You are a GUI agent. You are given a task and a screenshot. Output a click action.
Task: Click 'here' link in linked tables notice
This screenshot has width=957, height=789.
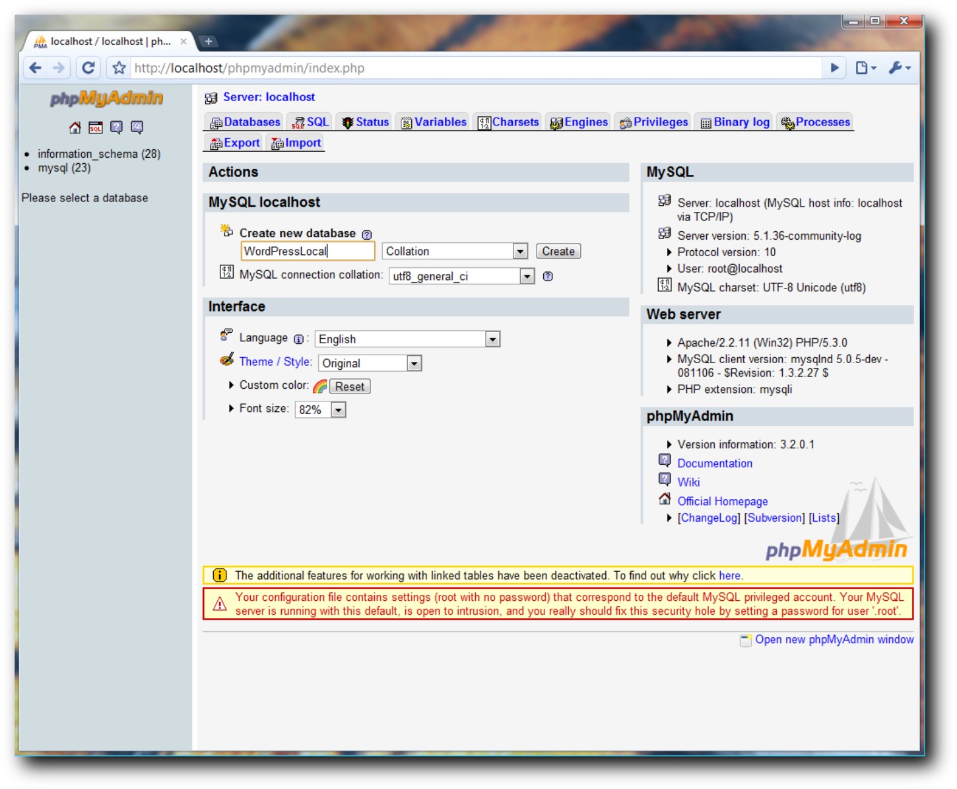pos(730,576)
